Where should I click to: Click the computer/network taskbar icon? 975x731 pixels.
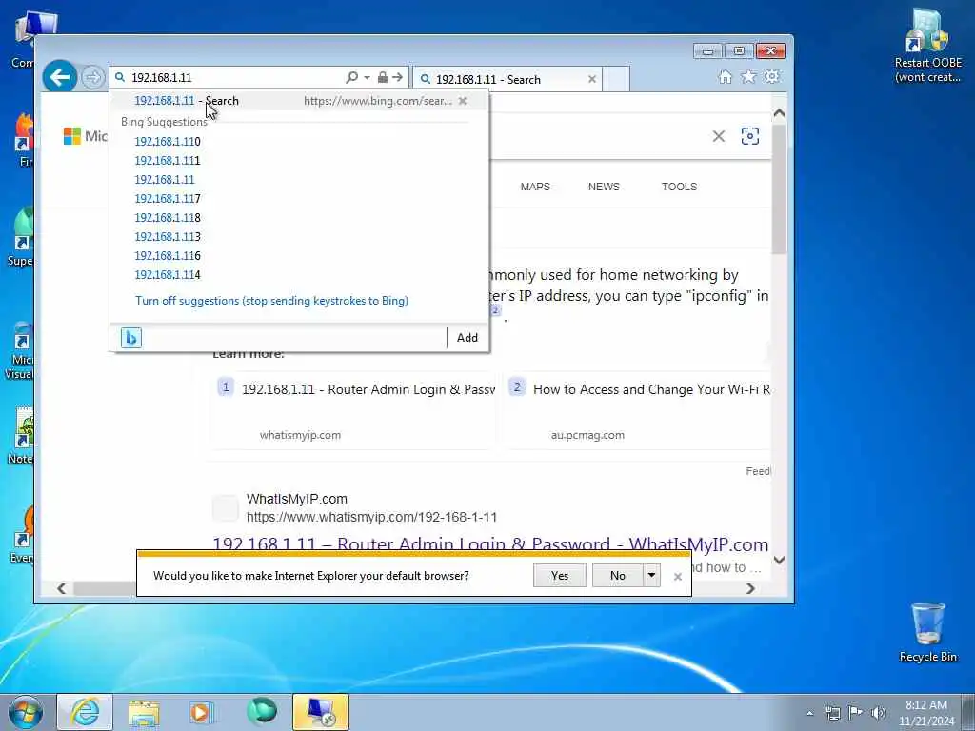[321, 712]
